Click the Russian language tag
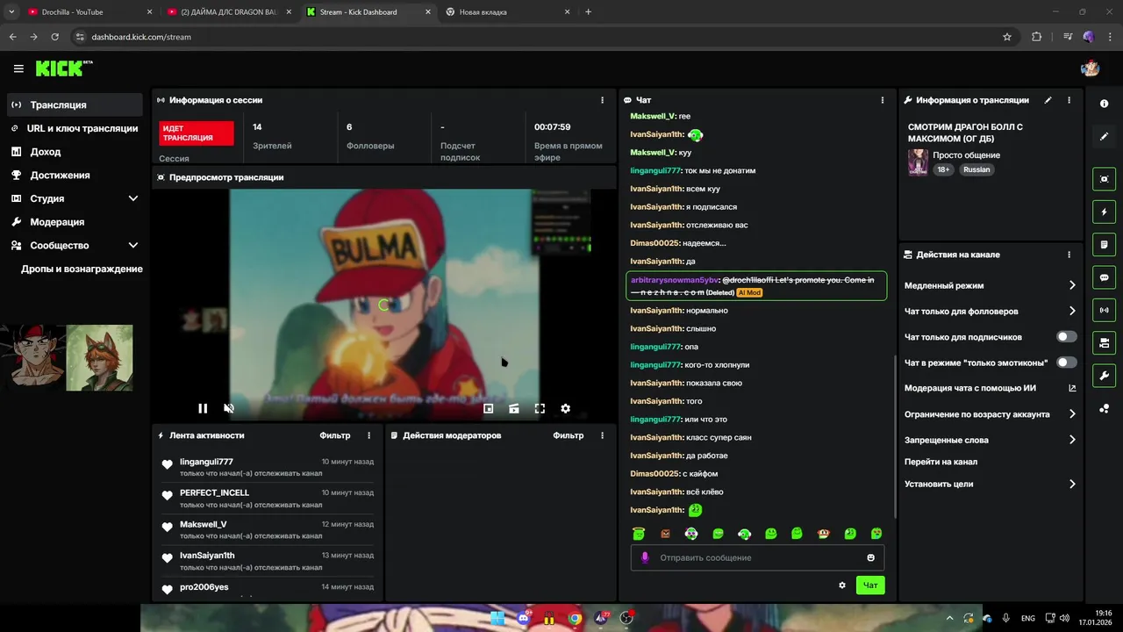 coord(976,169)
